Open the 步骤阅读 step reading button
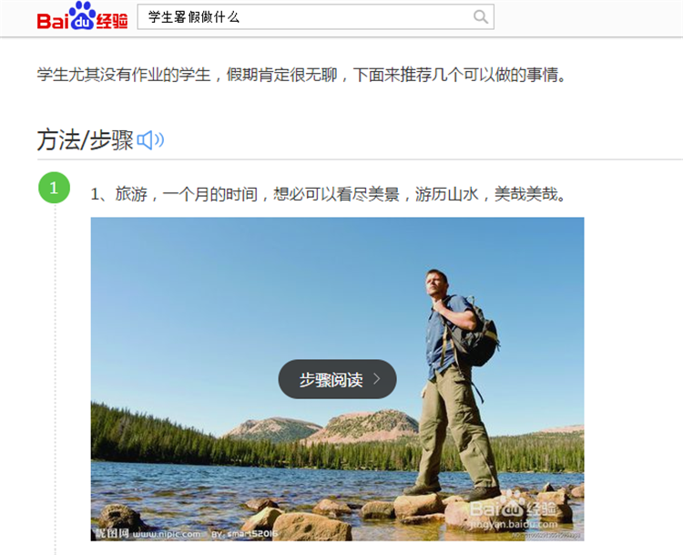The height and width of the screenshot is (555, 683). [337, 379]
